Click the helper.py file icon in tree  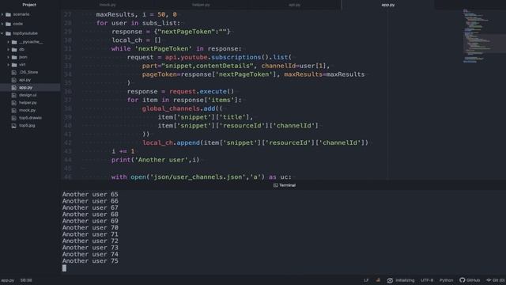pos(14,103)
